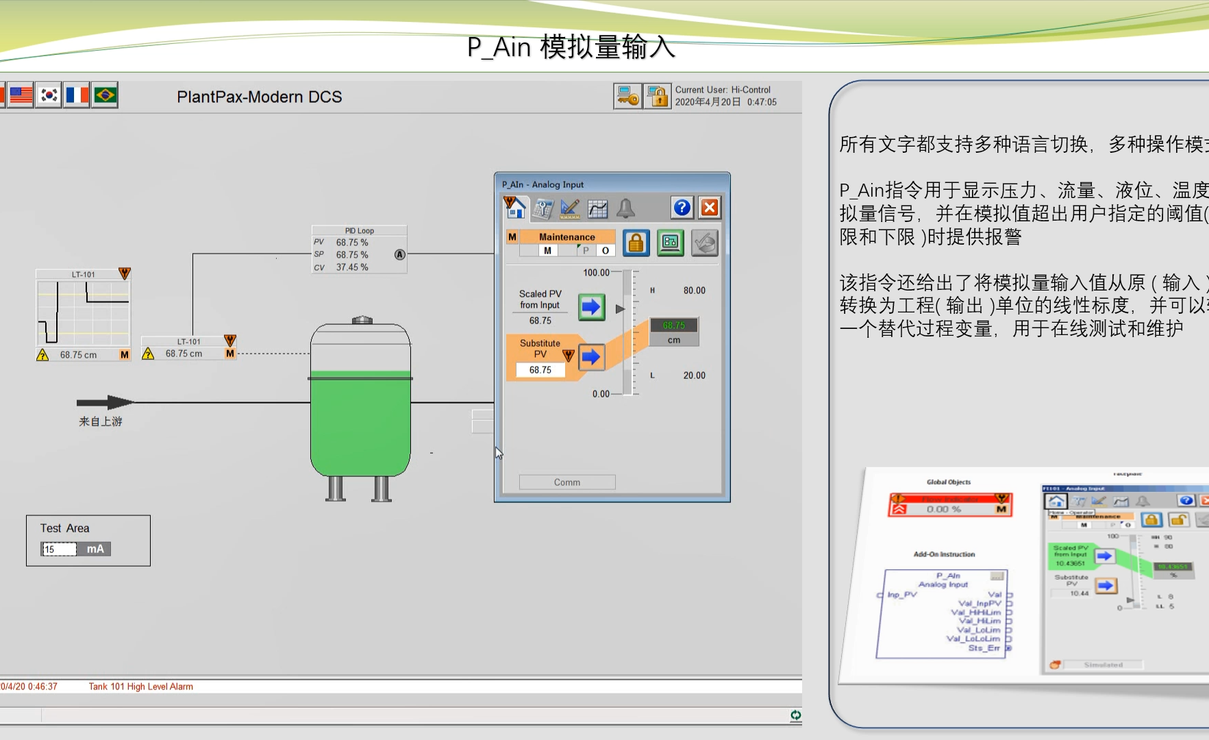Select the Brazilian flag language
The image size is (1209, 740).
click(x=105, y=95)
